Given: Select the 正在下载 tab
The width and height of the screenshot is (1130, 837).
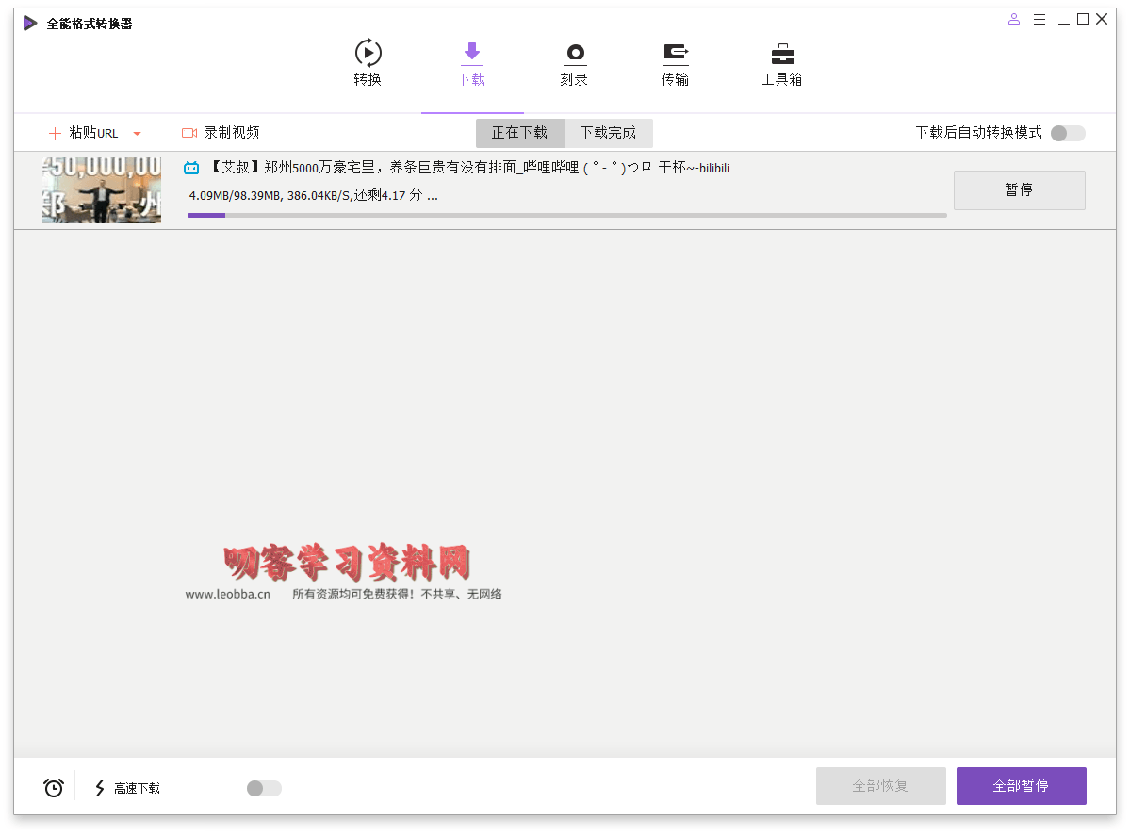Looking at the screenshot, I should pos(519,133).
